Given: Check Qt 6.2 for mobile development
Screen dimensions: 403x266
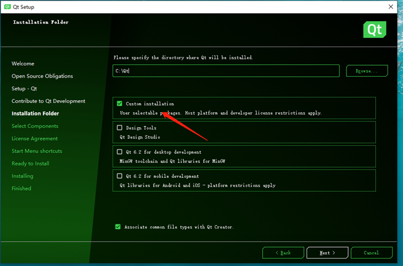Looking at the screenshot, I should 120,176.
